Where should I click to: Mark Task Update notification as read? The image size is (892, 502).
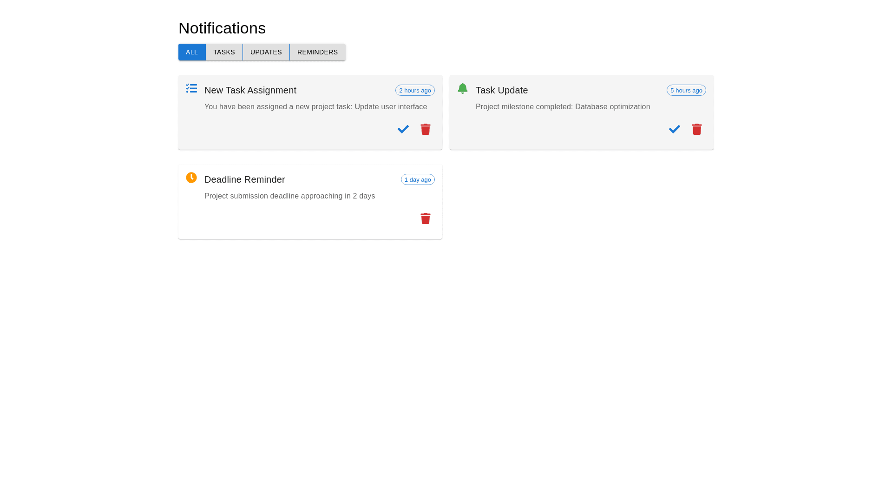pyautogui.click(x=674, y=129)
